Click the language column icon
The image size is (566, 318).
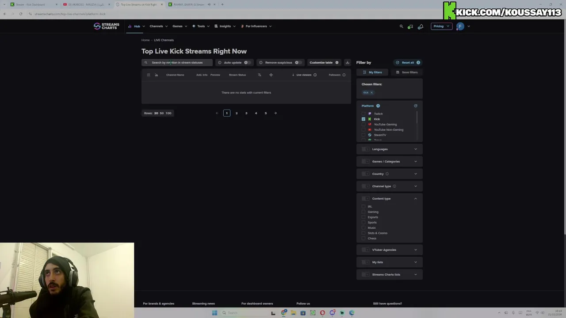click(260, 75)
